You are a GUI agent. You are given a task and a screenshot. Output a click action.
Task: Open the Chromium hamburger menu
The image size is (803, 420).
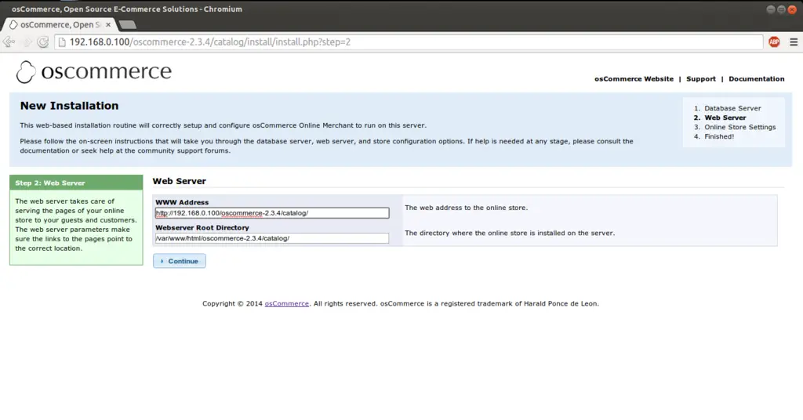(x=794, y=42)
